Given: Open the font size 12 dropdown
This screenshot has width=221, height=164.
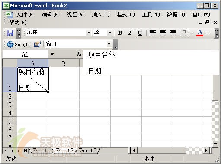Looking at the screenshot, I should [x=109, y=33].
